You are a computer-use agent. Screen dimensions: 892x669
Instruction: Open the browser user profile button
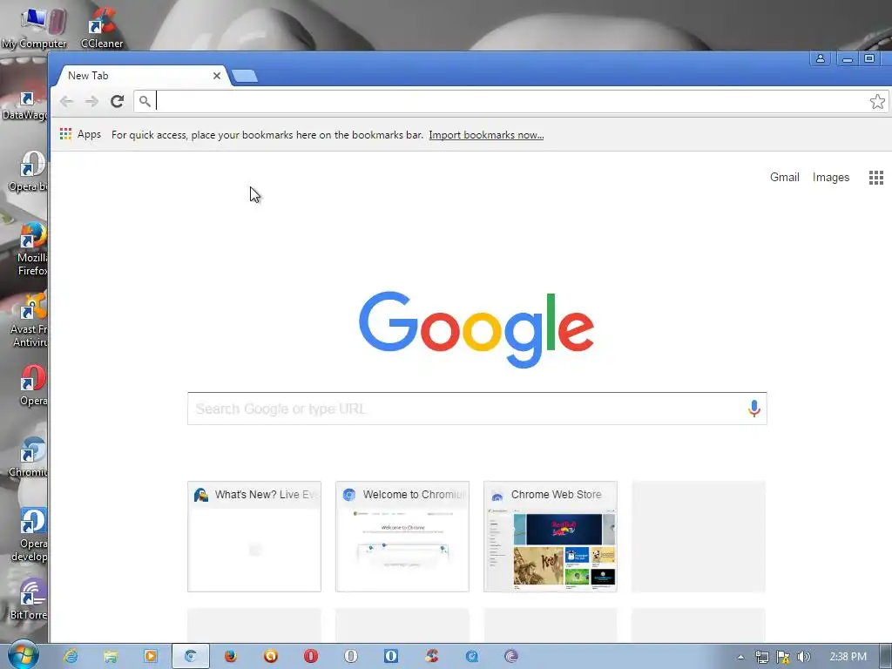tap(821, 58)
